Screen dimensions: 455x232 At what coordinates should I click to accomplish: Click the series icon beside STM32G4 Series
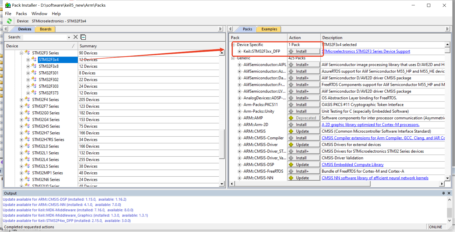(28, 119)
